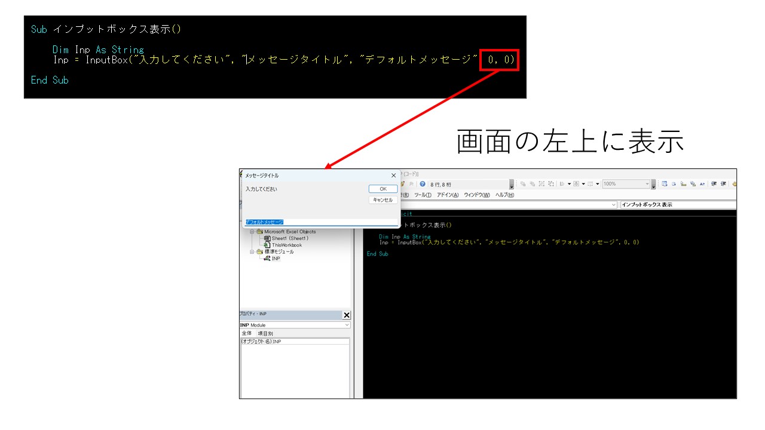
Task: Click the Complete Word icon
Action: coord(702,184)
